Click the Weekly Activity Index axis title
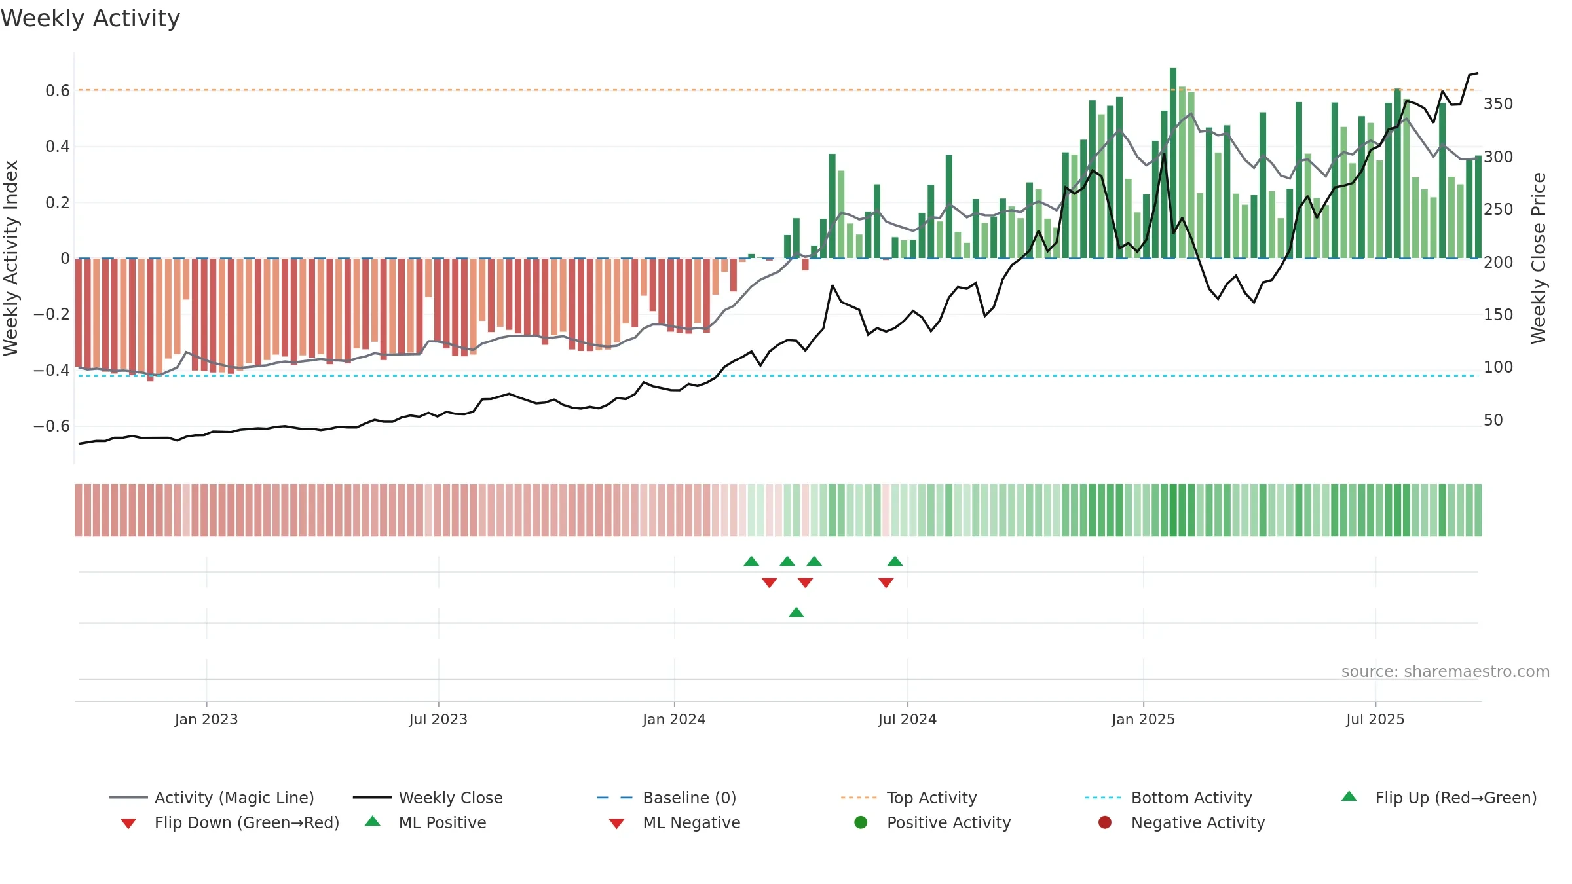 10,258
